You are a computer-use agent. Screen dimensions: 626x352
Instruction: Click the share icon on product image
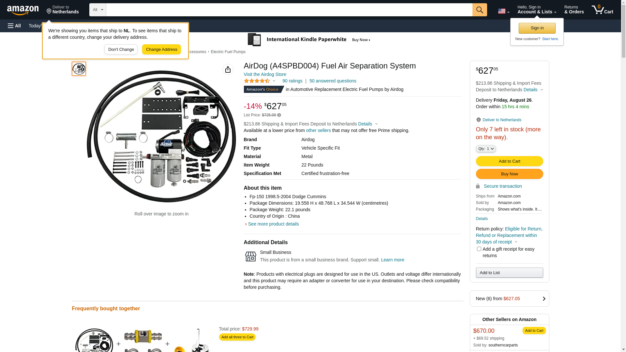pos(228,69)
